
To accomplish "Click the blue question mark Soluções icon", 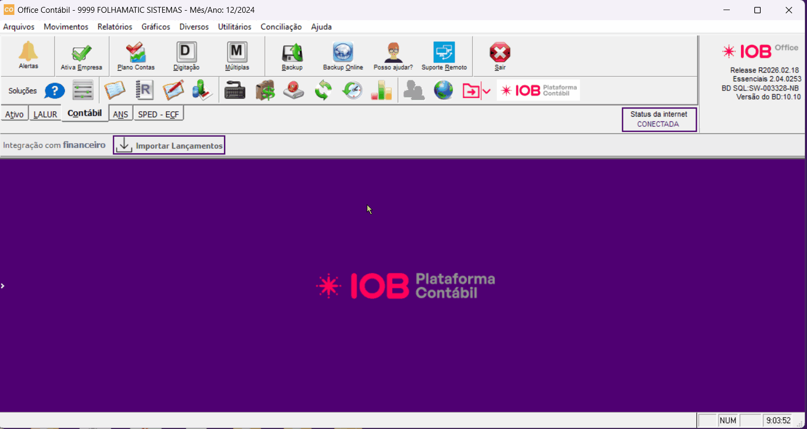I will pyautogui.click(x=54, y=91).
